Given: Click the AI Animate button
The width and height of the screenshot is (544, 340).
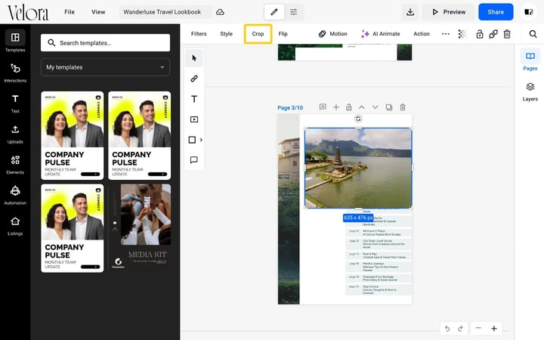Looking at the screenshot, I should pyautogui.click(x=381, y=34).
